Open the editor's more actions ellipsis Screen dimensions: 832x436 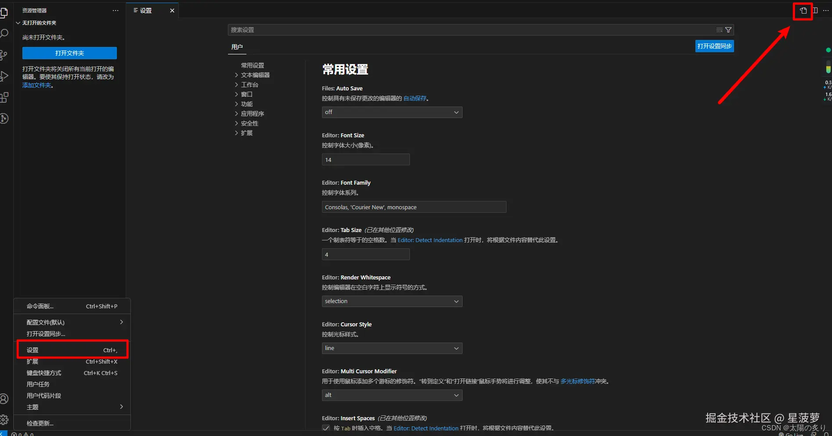coord(826,11)
